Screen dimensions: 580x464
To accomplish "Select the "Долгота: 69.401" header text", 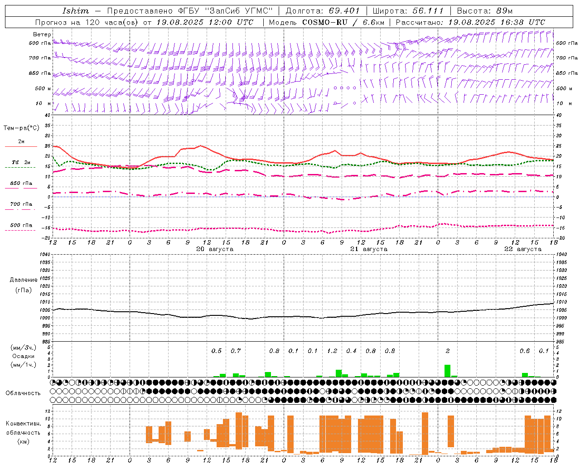I will 323,11.
